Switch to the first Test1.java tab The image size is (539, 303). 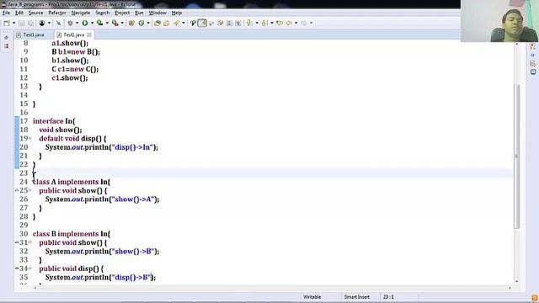tap(30, 35)
